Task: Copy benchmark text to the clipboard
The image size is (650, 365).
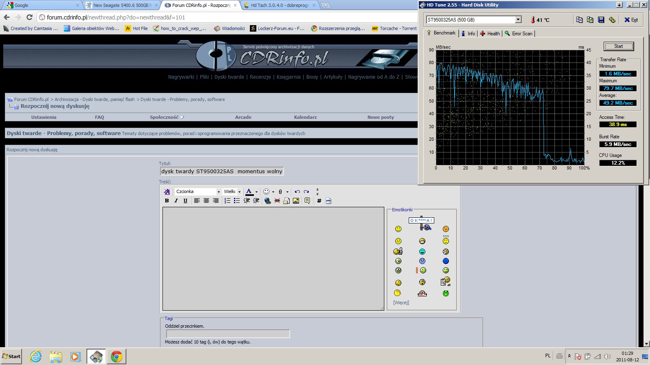Action: (x=579, y=20)
